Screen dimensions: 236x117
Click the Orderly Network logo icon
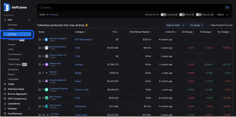tap(46, 81)
